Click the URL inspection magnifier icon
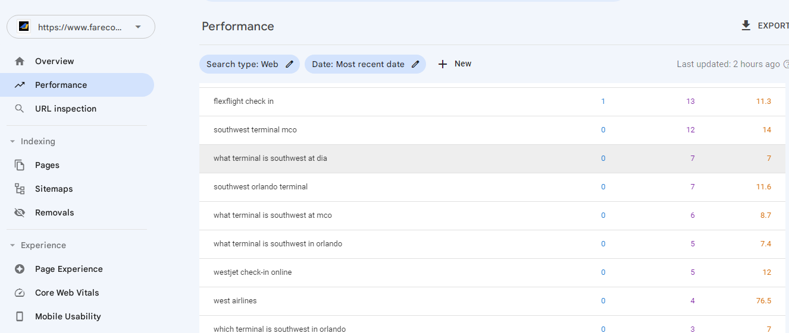 20,109
